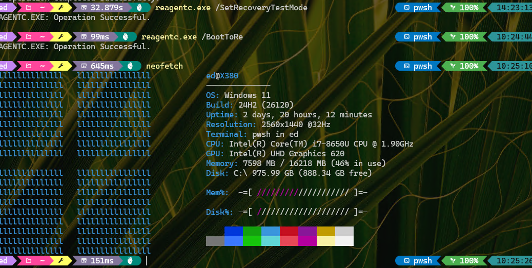Pick the dark blue swatch in top color row
Screen dimensions: 532x268
pos(233,232)
